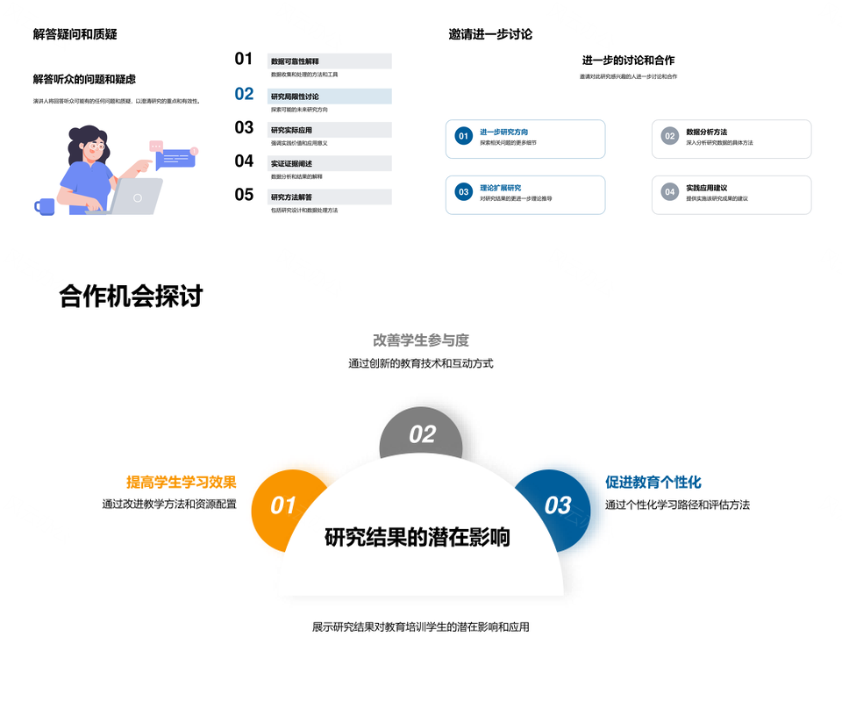Click the orange 01 circle badge
The image size is (842, 716).
(282, 506)
